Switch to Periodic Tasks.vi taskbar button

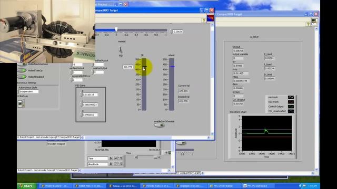(156, 186)
